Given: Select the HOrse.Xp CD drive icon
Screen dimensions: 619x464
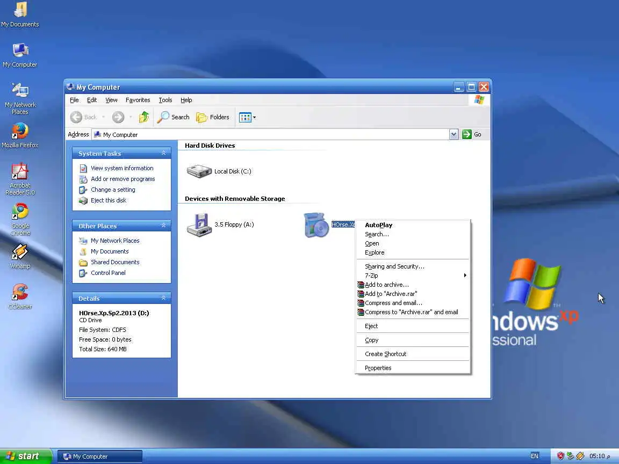Looking at the screenshot, I should click(316, 225).
